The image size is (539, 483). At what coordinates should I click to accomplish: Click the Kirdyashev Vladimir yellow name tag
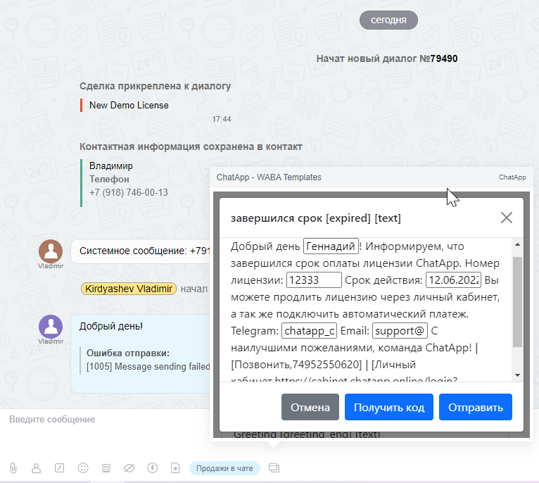coord(129,289)
